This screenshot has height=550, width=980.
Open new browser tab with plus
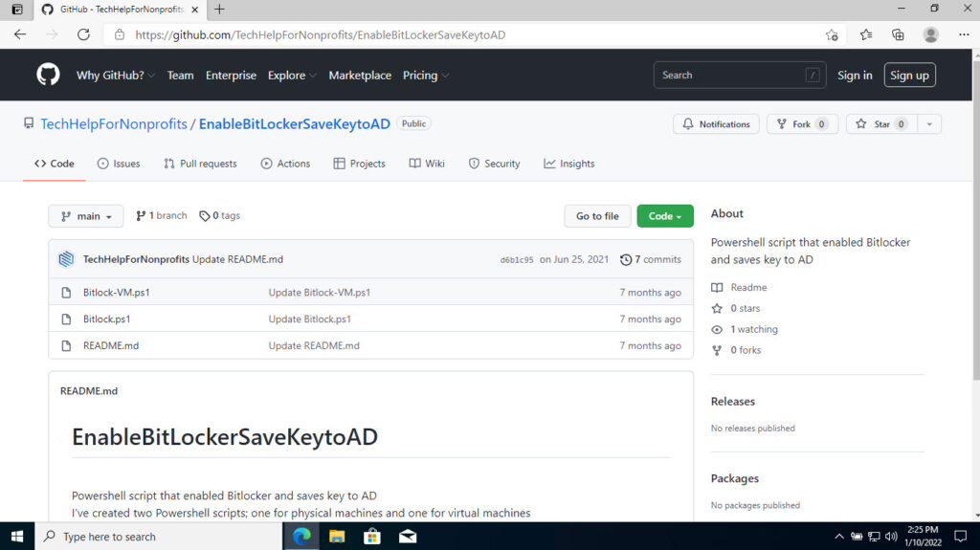[x=219, y=10]
